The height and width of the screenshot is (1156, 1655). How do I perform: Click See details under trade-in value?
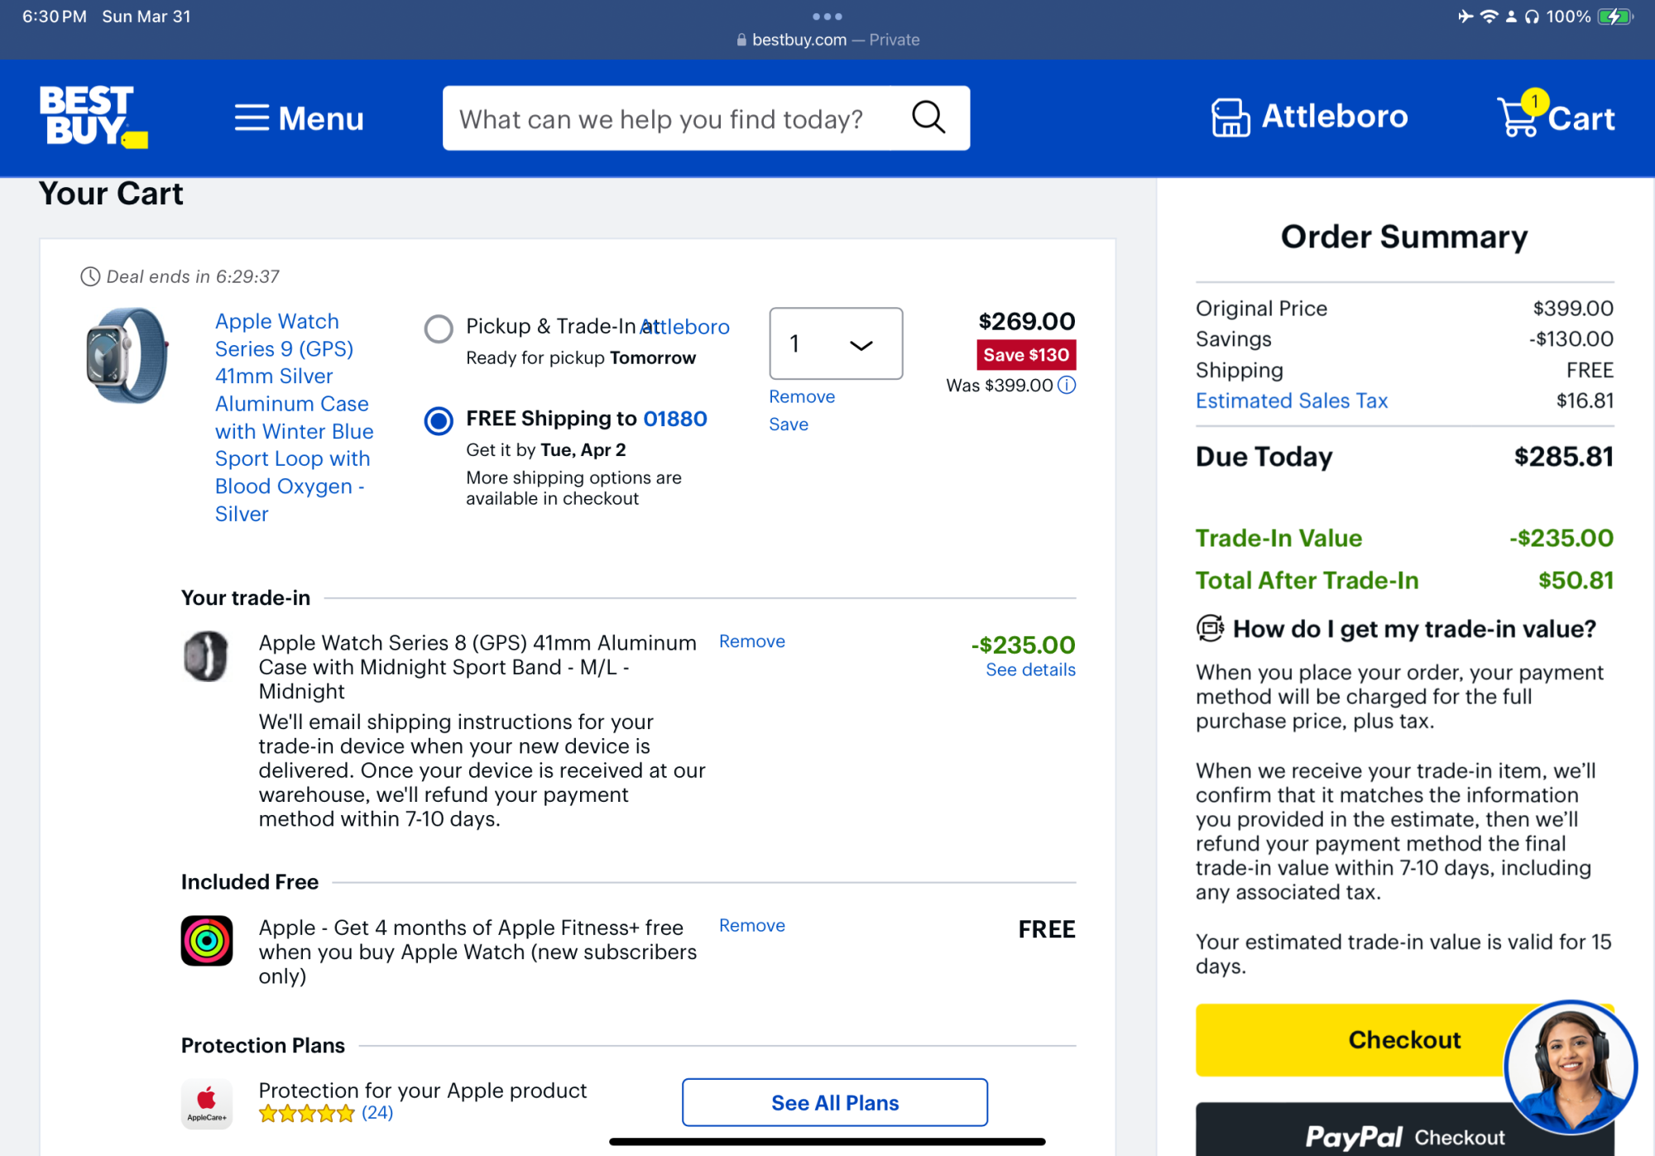point(1030,669)
